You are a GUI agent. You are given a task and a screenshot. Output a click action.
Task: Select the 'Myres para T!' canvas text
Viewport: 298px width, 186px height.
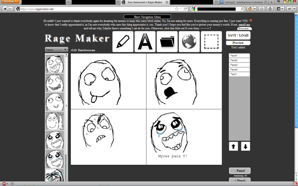click(x=173, y=156)
